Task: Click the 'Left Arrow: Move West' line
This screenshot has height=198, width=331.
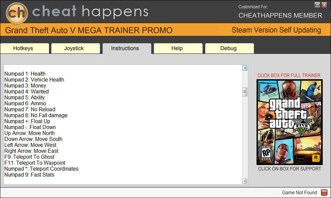Action: (x=31, y=145)
